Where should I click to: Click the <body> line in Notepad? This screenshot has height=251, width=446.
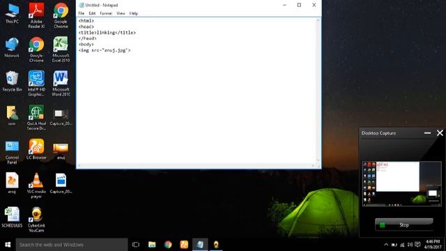86,45
